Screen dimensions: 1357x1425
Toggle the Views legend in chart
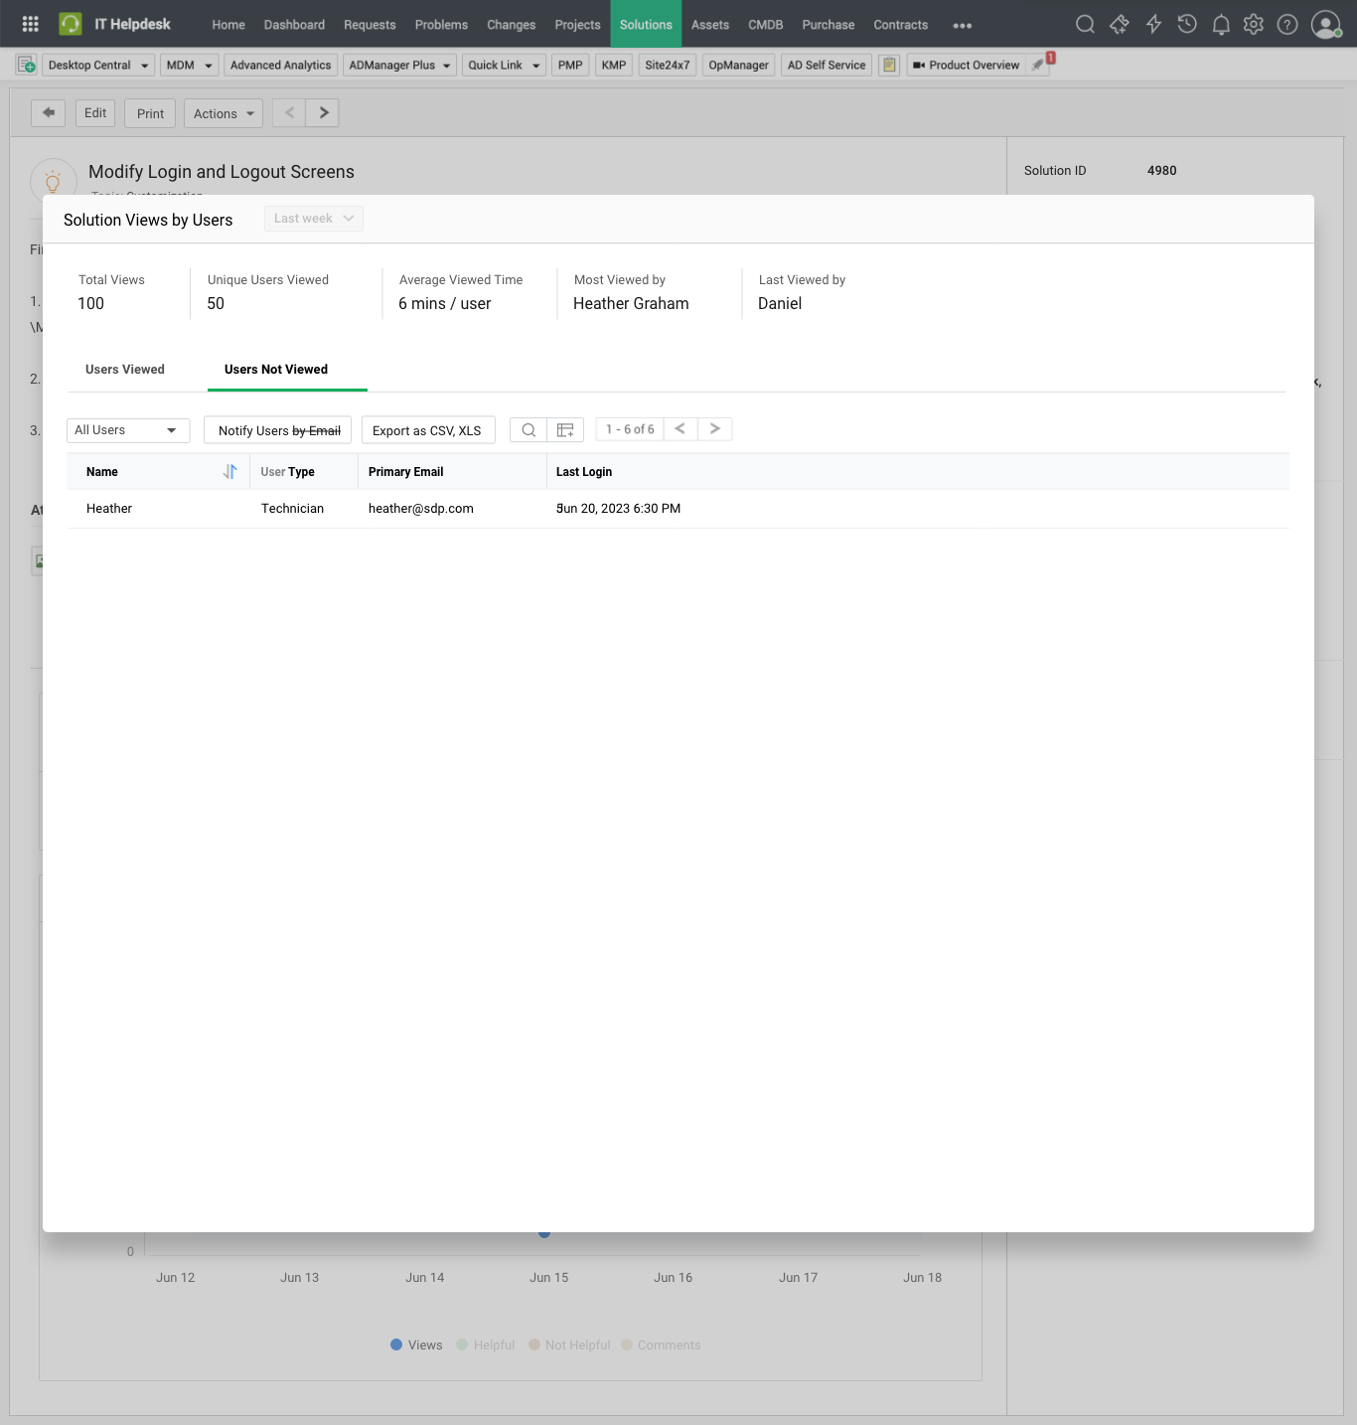(x=416, y=1346)
